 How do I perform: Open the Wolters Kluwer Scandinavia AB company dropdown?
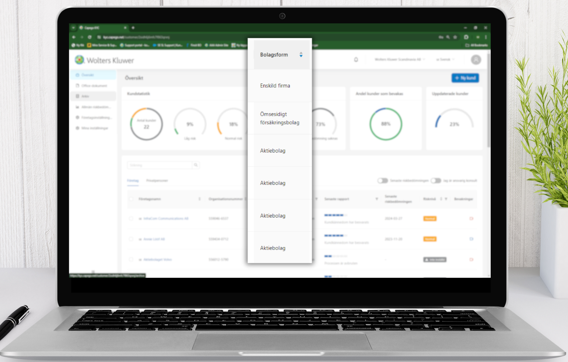coord(400,59)
